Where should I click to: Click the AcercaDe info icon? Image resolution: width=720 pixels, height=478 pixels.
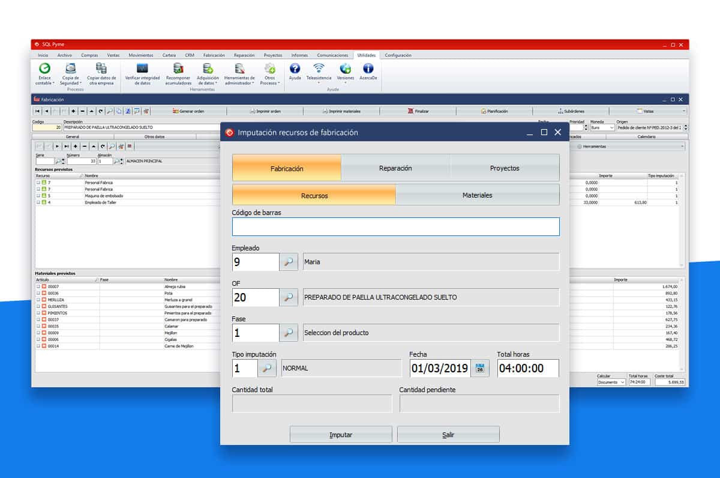click(x=368, y=69)
